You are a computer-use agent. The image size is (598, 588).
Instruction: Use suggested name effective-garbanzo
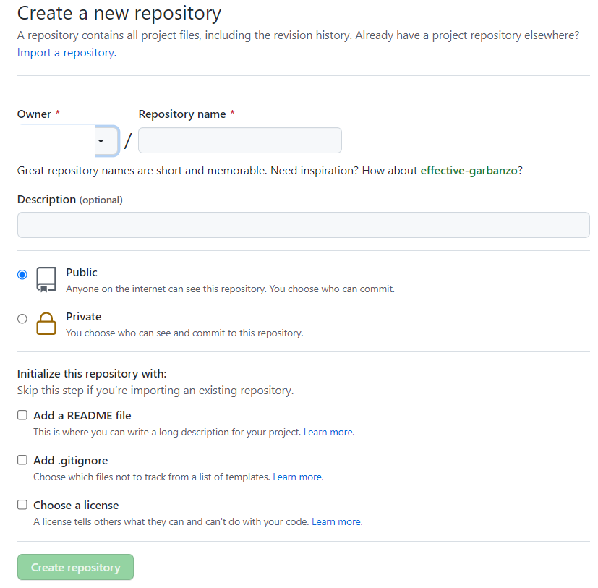click(469, 170)
